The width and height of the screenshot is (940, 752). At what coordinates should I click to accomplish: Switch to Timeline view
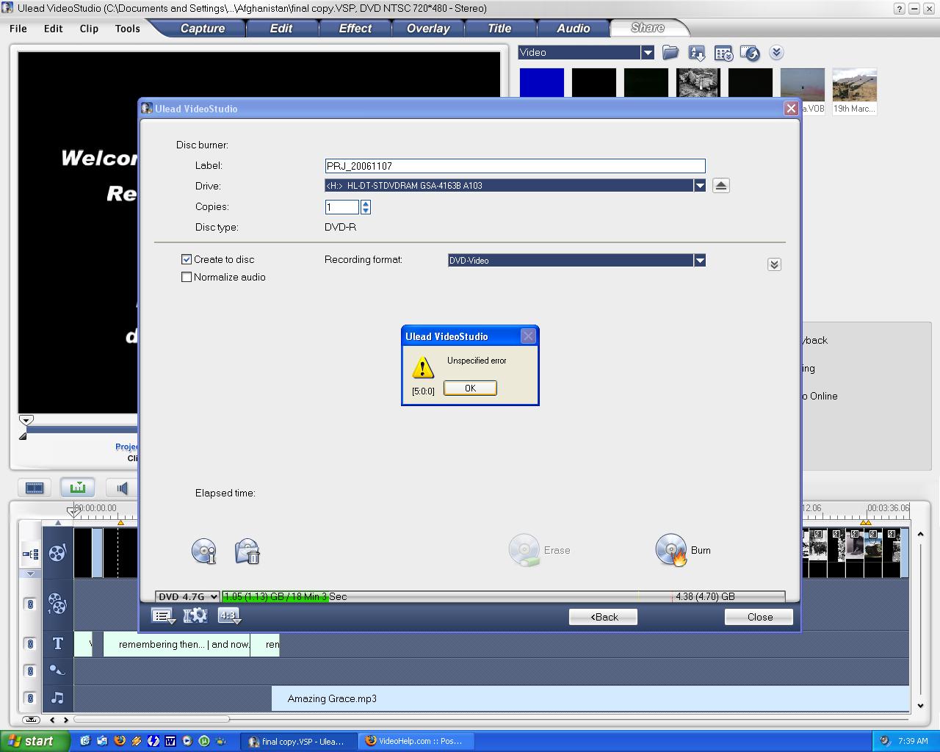pos(78,487)
